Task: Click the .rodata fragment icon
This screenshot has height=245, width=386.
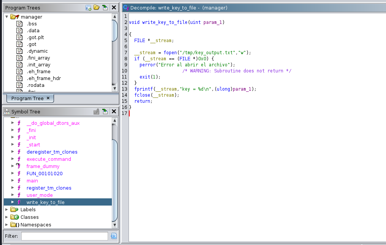Action: pos(19,85)
